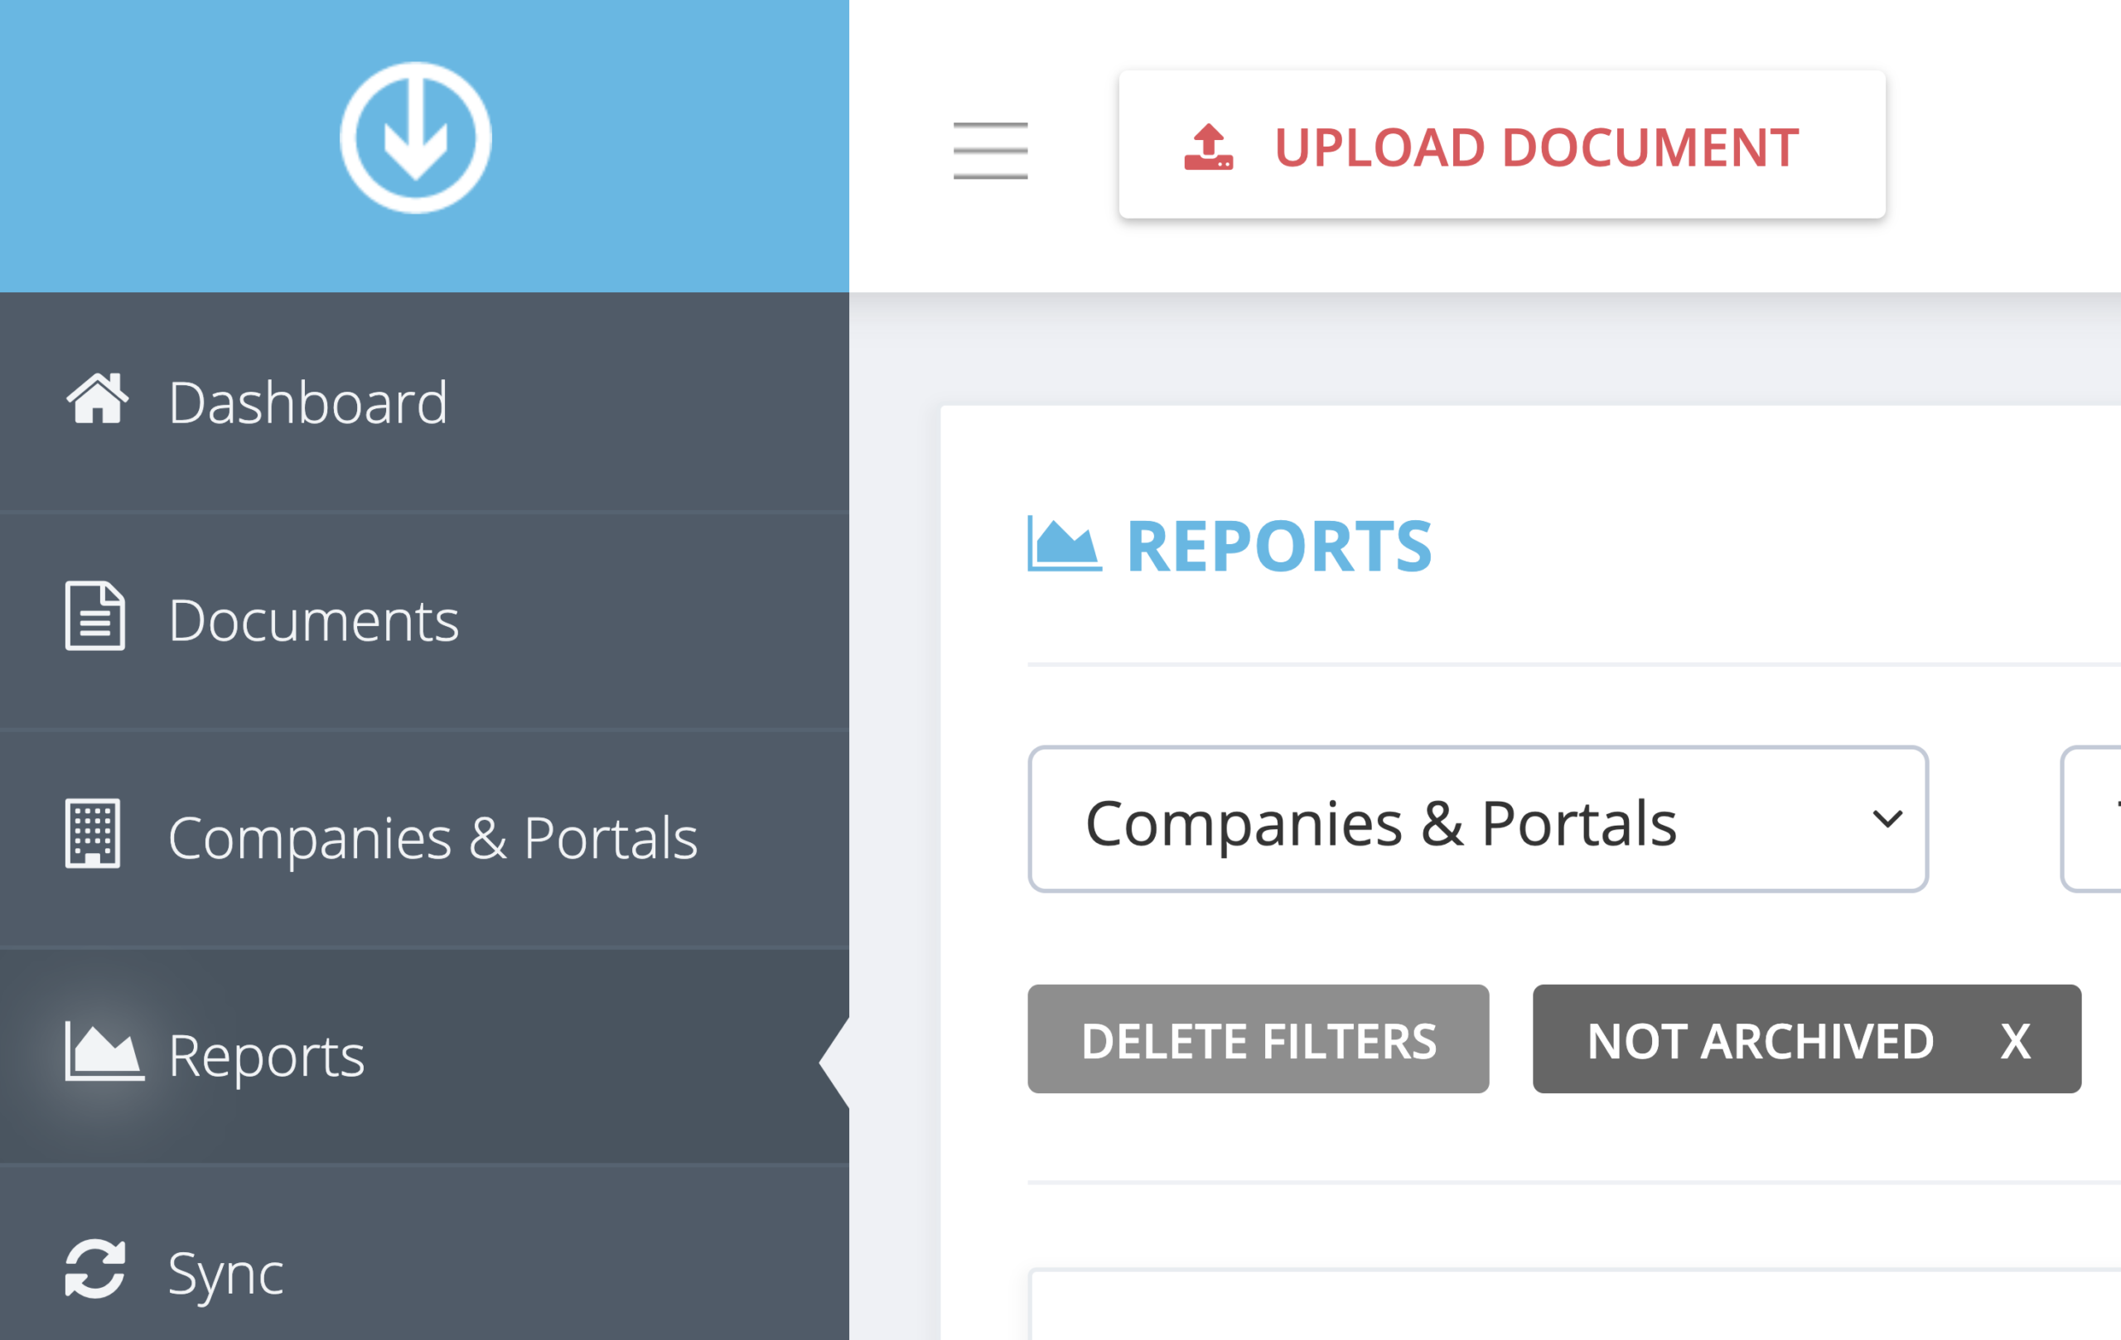Click the red upload icon
The image size is (2121, 1340).
tap(1209, 146)
